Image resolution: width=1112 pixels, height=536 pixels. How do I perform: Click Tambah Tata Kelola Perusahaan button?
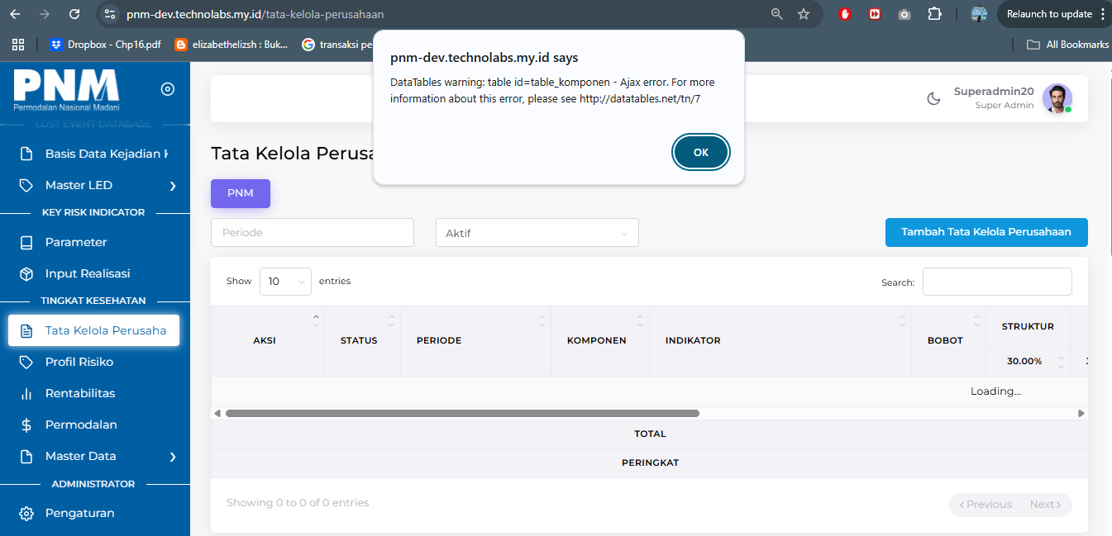coord(986,232)
